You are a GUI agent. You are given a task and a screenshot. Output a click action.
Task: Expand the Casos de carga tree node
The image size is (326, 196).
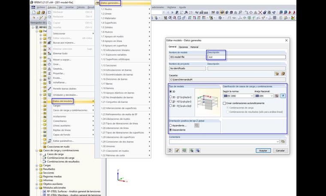(41, 154)
